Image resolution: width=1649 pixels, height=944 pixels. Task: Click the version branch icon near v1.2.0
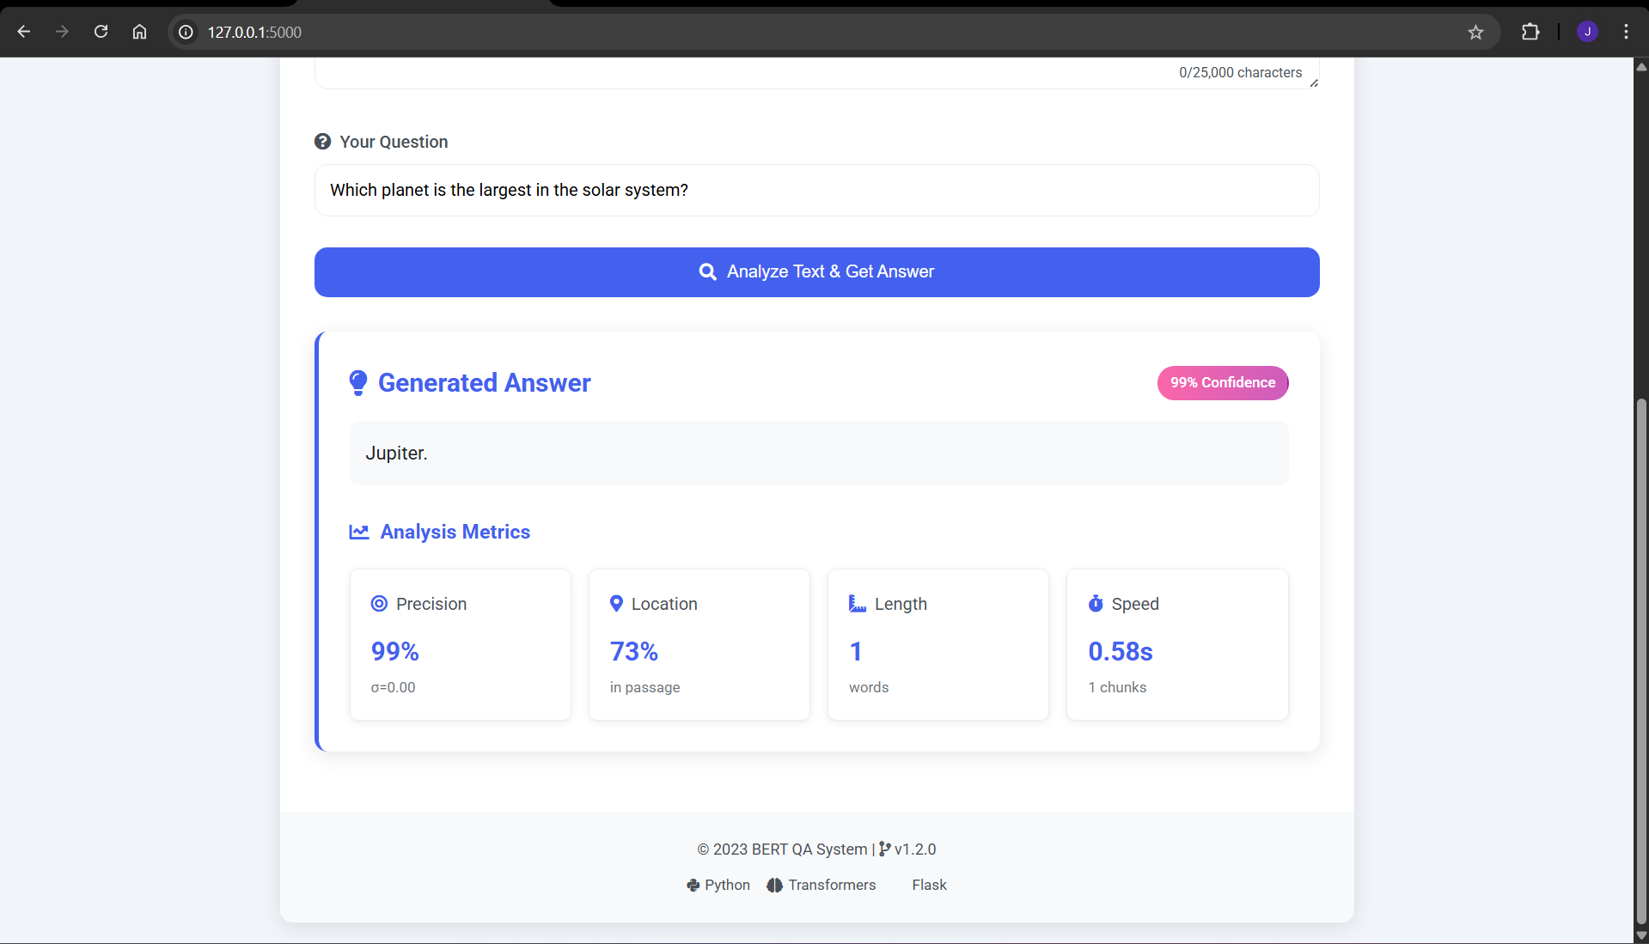(884, 850)
